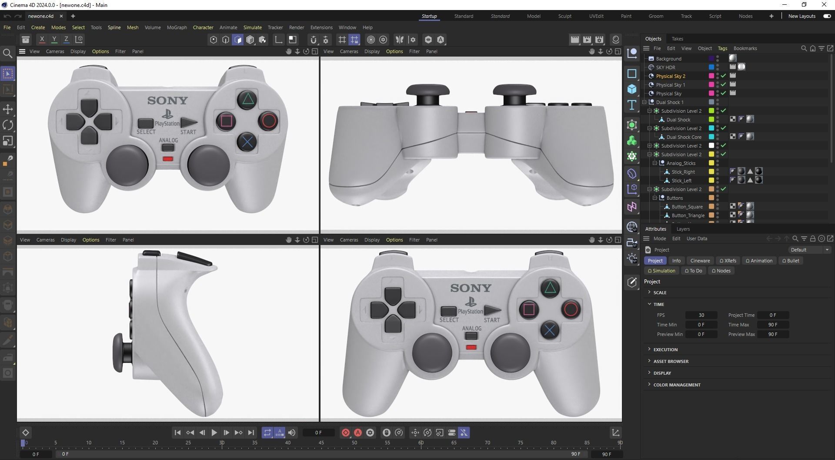Lock the Attributes panel element
Screen dimensions: 835x460
pos(812,238)
